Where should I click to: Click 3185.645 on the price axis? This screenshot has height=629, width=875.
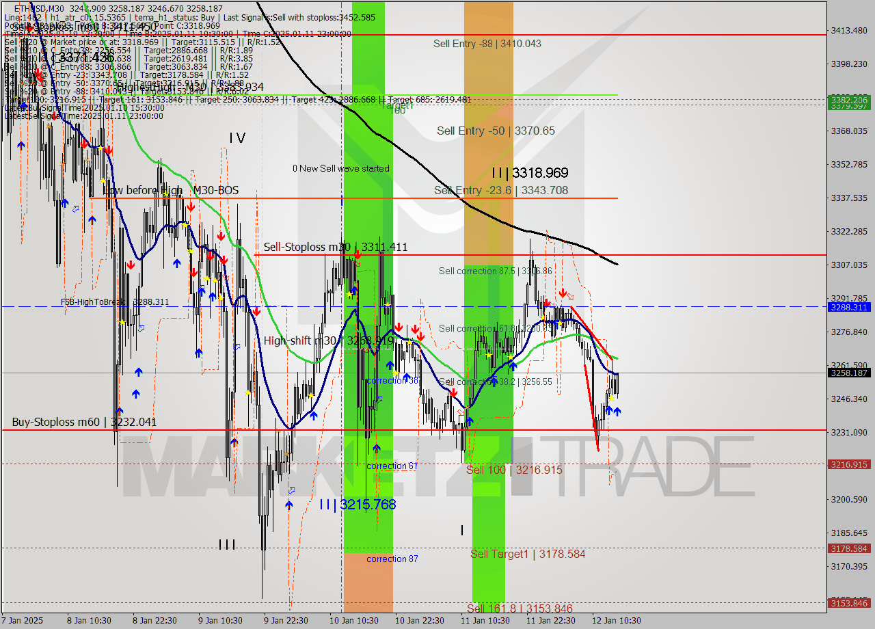click(849, 533)
